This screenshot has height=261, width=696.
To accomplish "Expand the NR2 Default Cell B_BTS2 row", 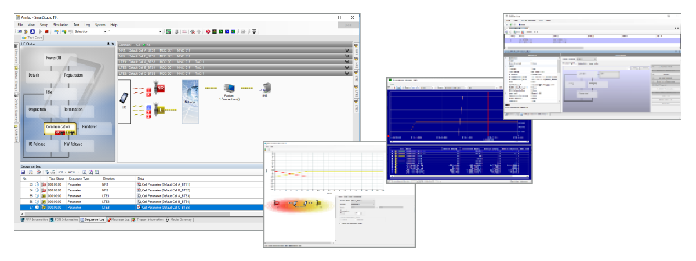I will pos(347,56).
